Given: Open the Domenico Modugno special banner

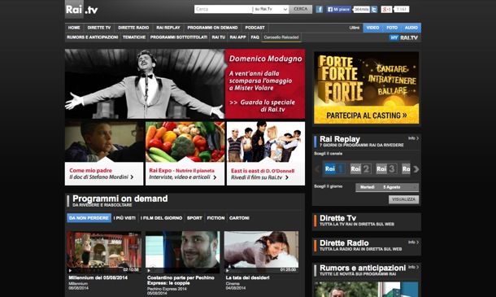Looking at the screenshot, I should point(185,84).
